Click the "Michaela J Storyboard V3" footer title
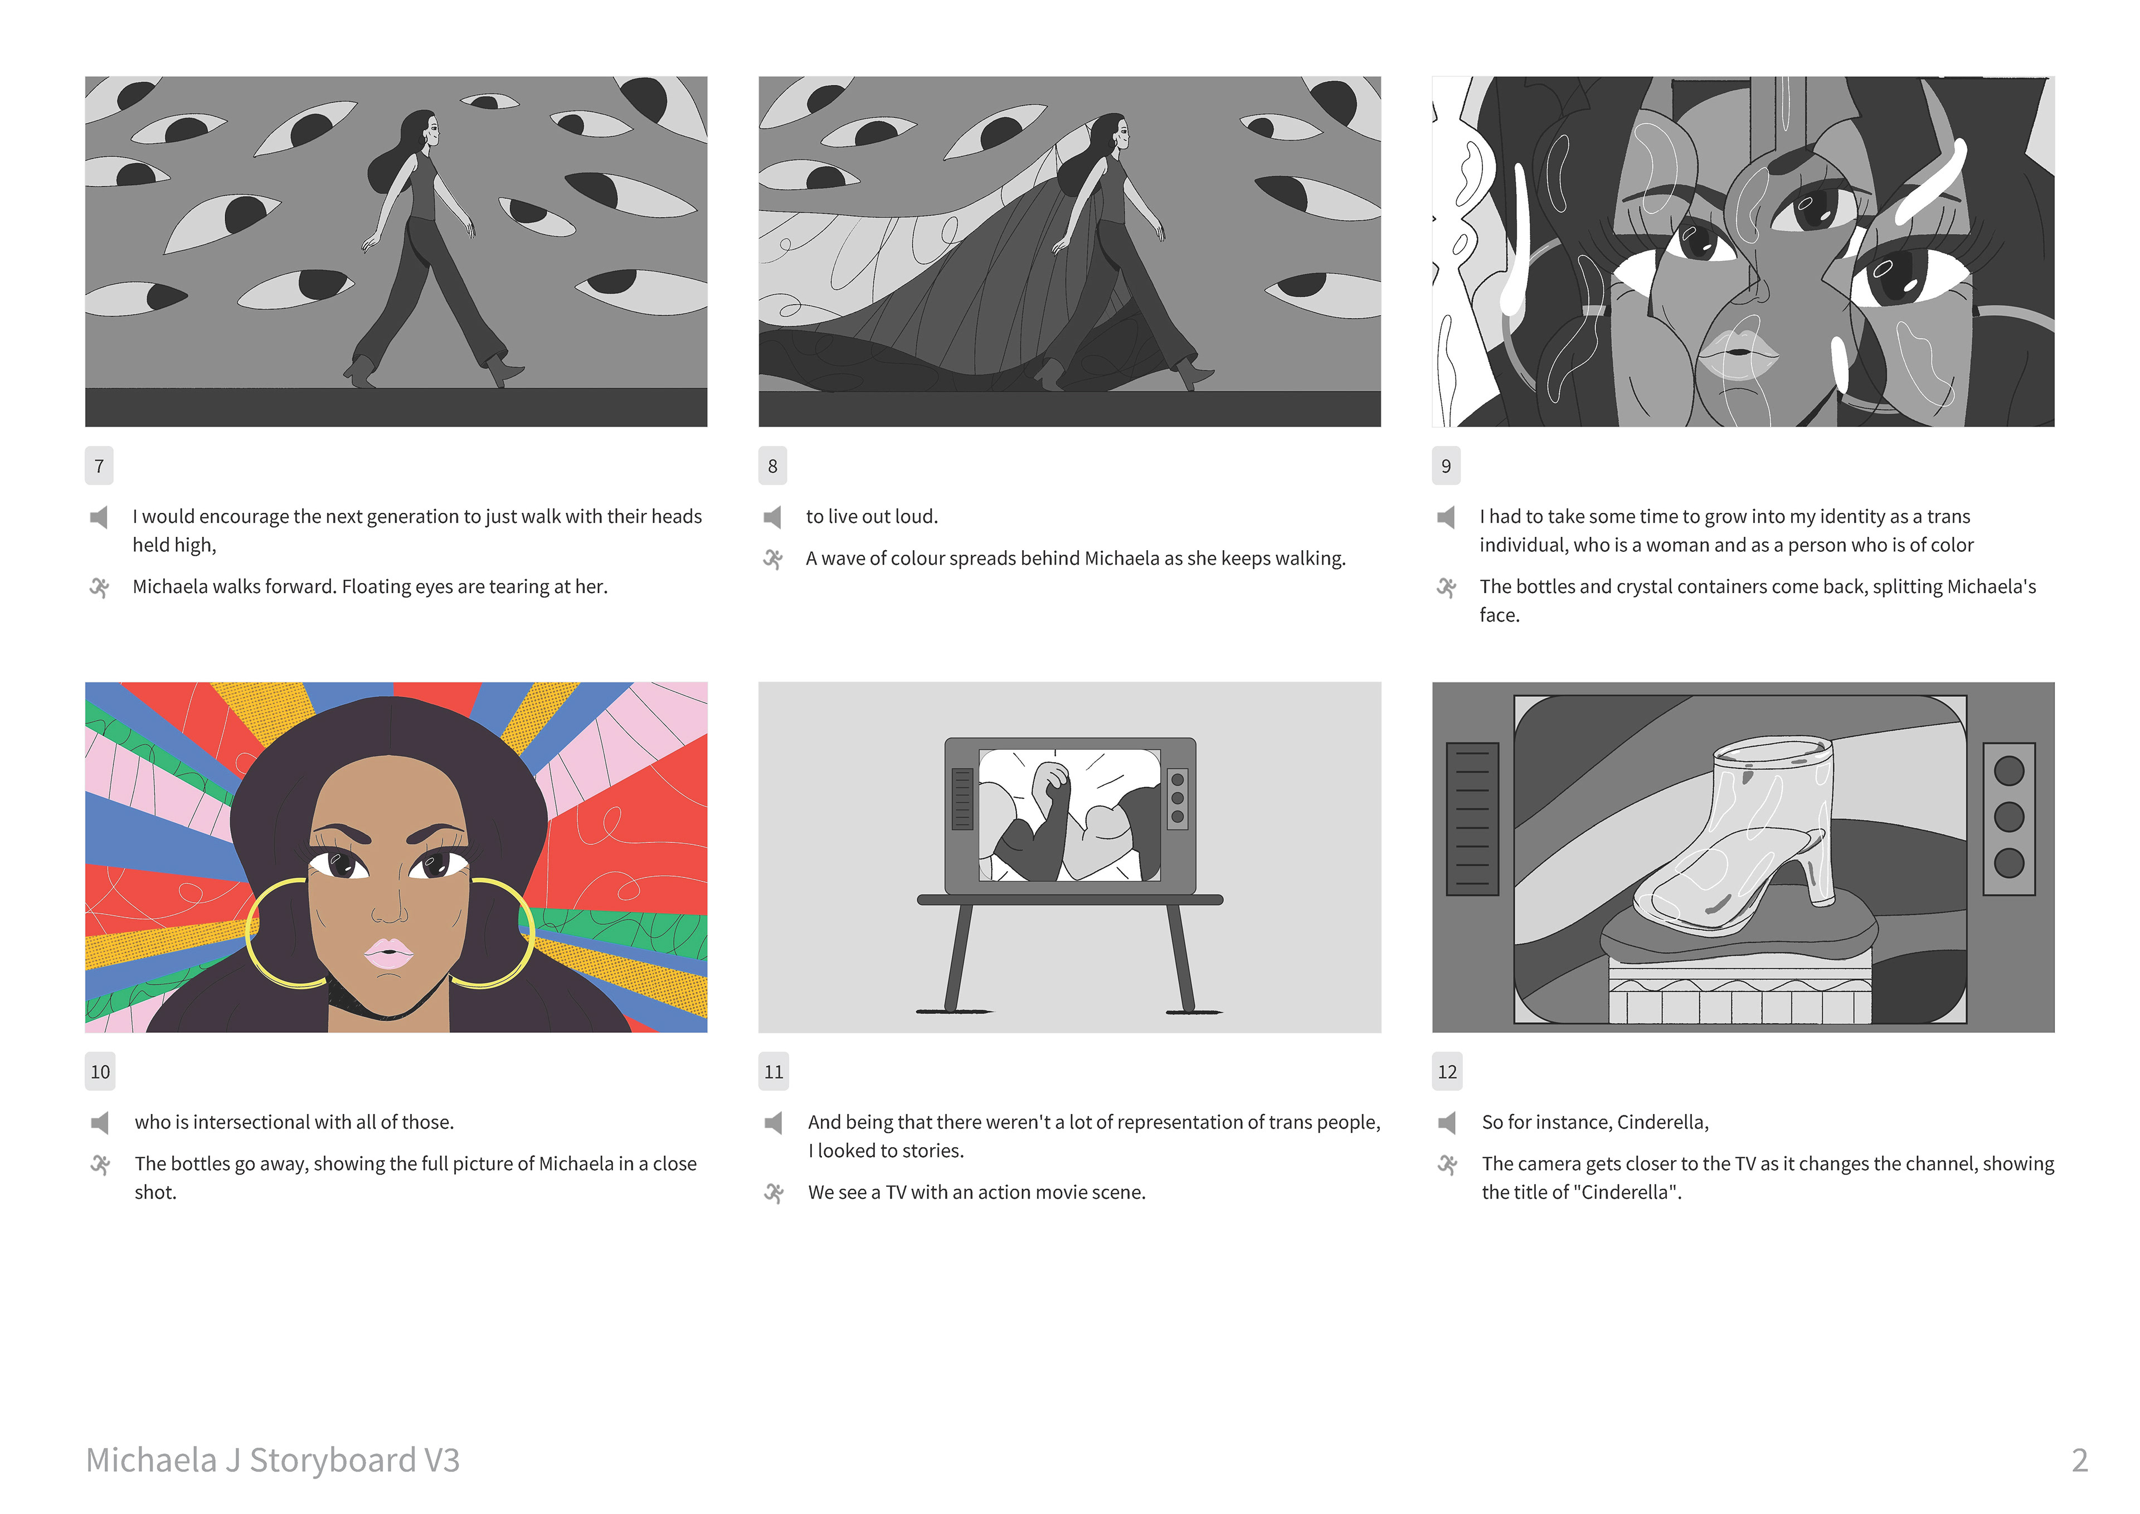 tap(273, 1461)
